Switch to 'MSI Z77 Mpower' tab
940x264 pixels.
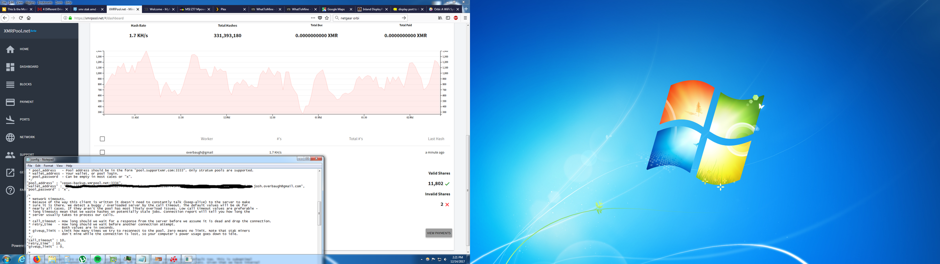(x=195, y=9)
